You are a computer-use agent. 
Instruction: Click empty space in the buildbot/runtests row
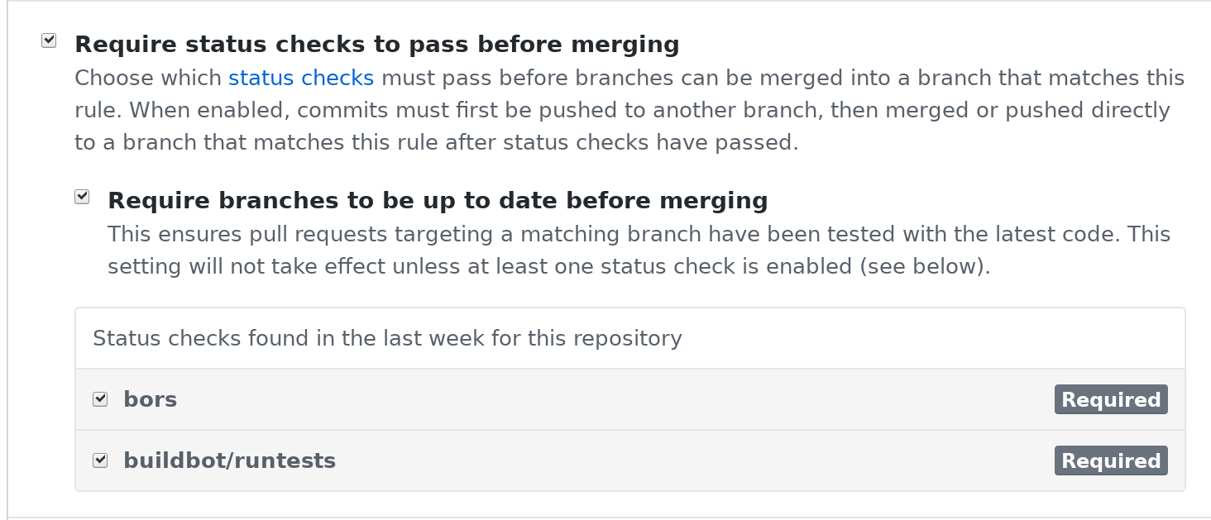point(695,461)
